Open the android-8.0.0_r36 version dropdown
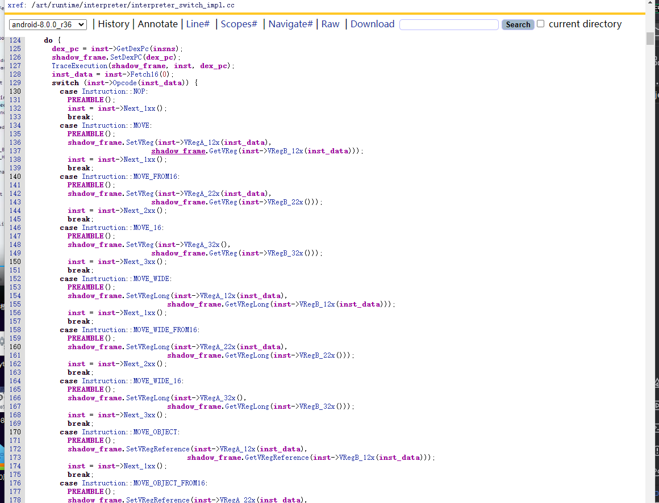 (48, 24)
